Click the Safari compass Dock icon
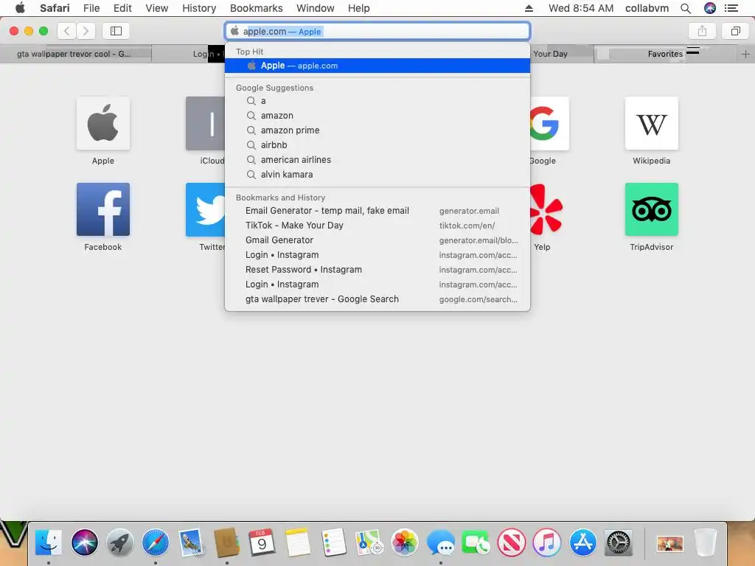The height and width of the screenshot is (566, 755). (x=156, y=542)
